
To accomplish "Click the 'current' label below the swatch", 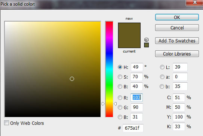I will pos(129,51).
